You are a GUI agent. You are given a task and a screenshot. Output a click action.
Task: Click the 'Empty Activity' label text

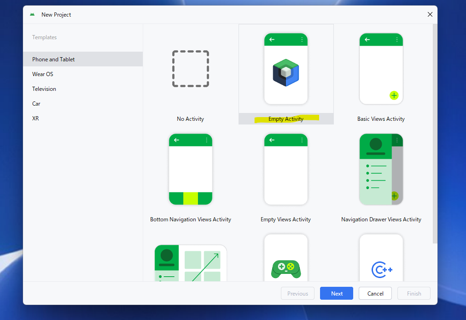click(286, 119)
